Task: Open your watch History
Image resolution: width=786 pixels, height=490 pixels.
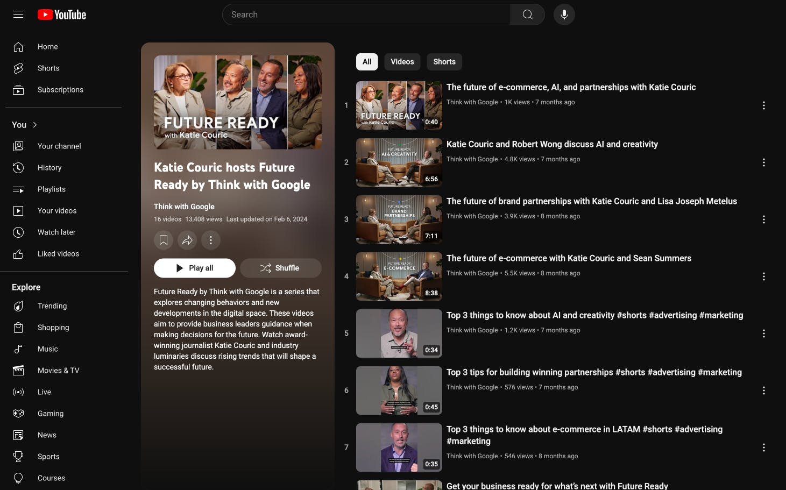Action: (49, 168)
